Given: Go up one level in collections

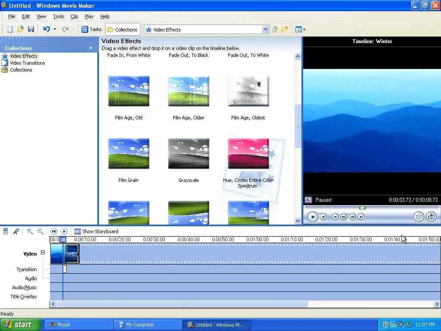Looking at the screenshot, I should coord(275,29).
